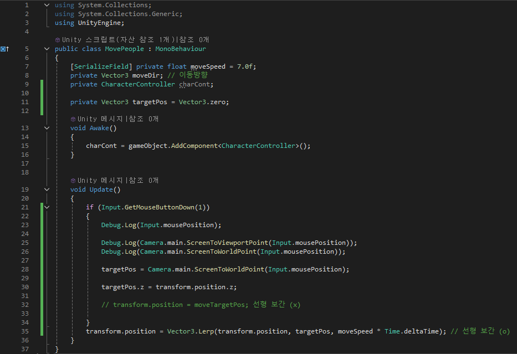Collapse the using directives block at line 1
Screen dimensions: 517x354
(x=47, y=5)
